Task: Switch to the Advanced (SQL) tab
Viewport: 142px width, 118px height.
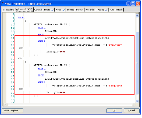Action: pyautogui.click(x=24, y=9)
